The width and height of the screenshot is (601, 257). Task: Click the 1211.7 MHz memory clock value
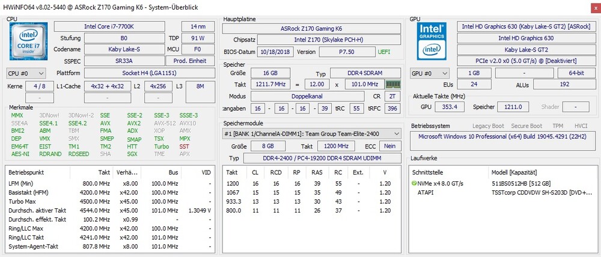pyautogui.click(x=270, y=84)
